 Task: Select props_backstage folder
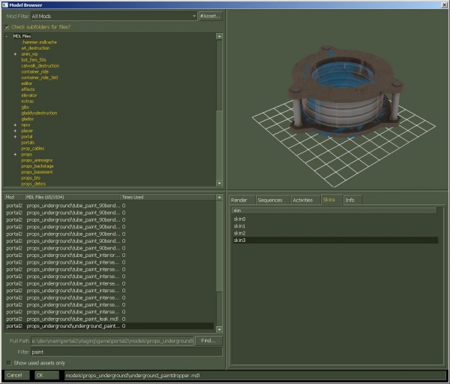tap(37, 166)
